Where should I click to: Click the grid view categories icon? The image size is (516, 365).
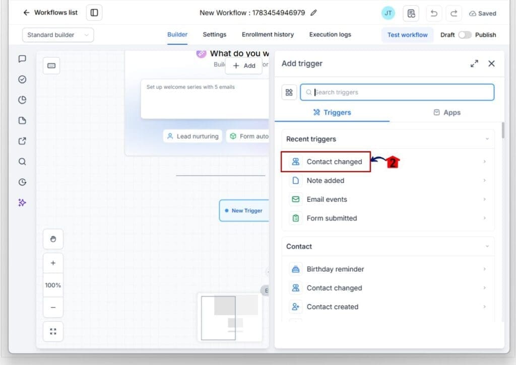click(x=289, y=93)
